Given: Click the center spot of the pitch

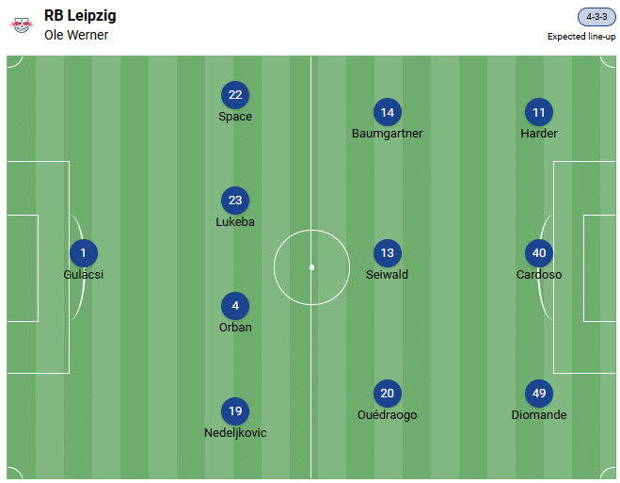Looking at the screenshot, I should (x=311, y=267).
